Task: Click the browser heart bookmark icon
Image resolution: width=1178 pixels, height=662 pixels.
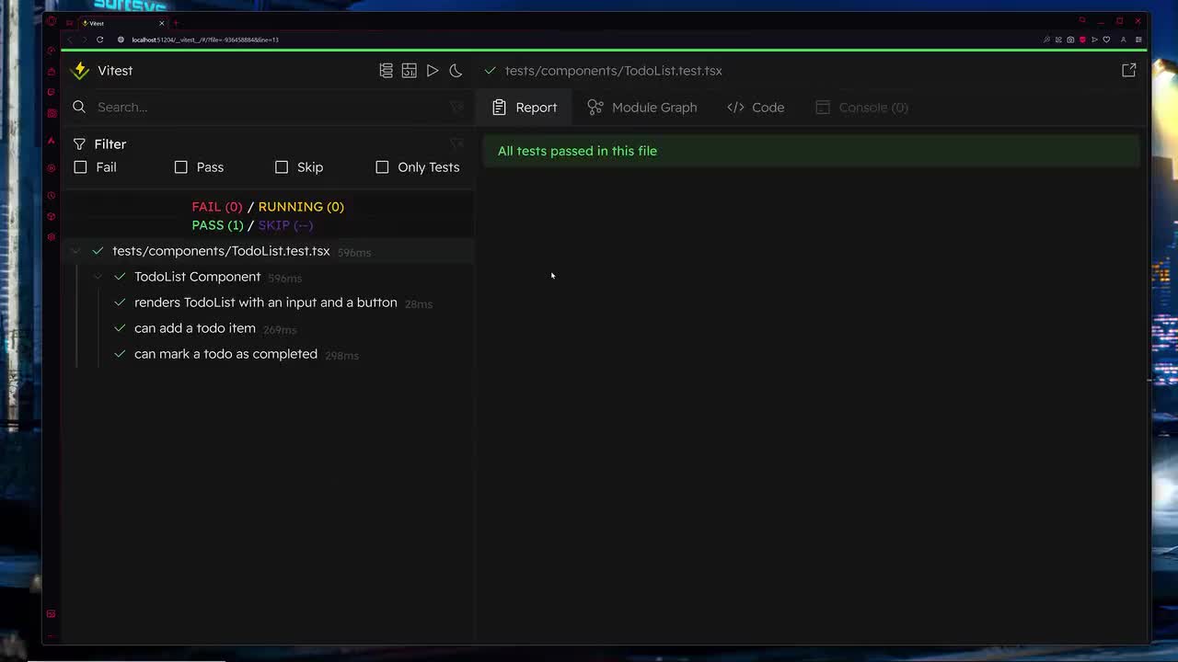Action: click(1106, 40)
